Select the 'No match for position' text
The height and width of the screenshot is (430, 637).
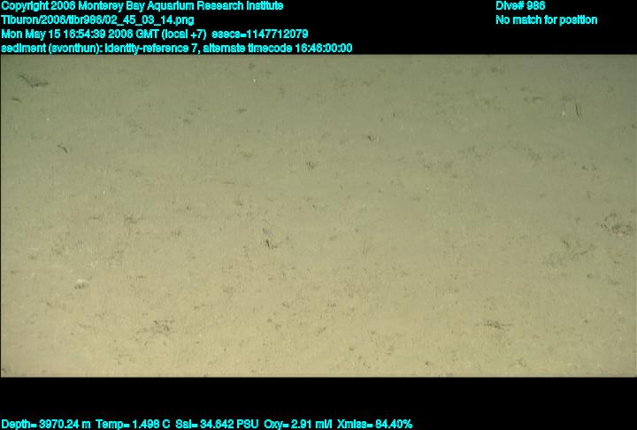tap(547, 20)
